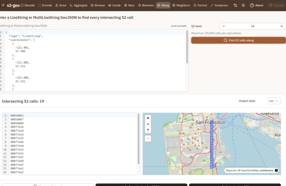Zoom out on the map

coord(148,124)
